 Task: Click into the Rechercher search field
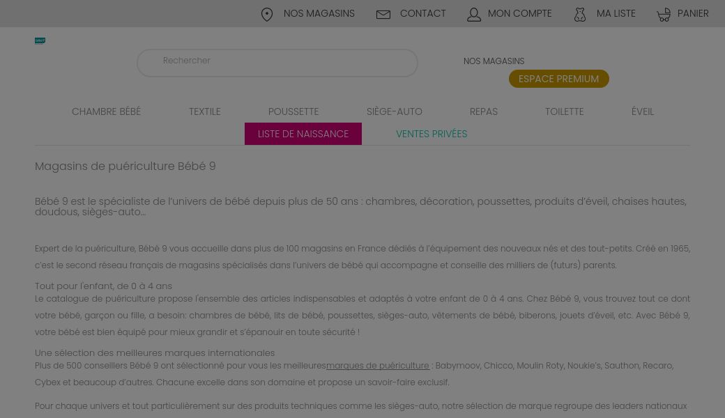[277, 63]
